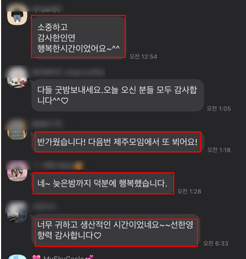Select message 네~ 늦은밤까지 덕분에 행복했습니다.

(x=103, y=183)
